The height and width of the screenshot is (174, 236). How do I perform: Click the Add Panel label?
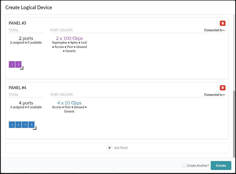click(121, 148)
